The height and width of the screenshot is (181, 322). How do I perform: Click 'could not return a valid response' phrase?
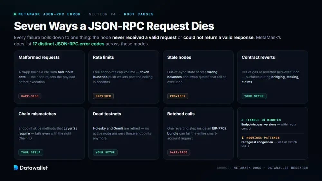(x=219, y=38)
